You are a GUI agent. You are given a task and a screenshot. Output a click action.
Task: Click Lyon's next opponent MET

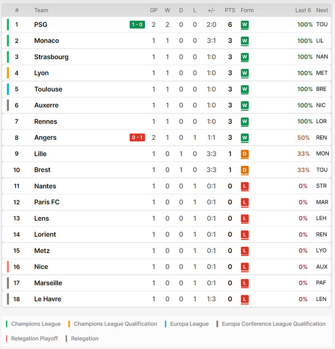322,73
